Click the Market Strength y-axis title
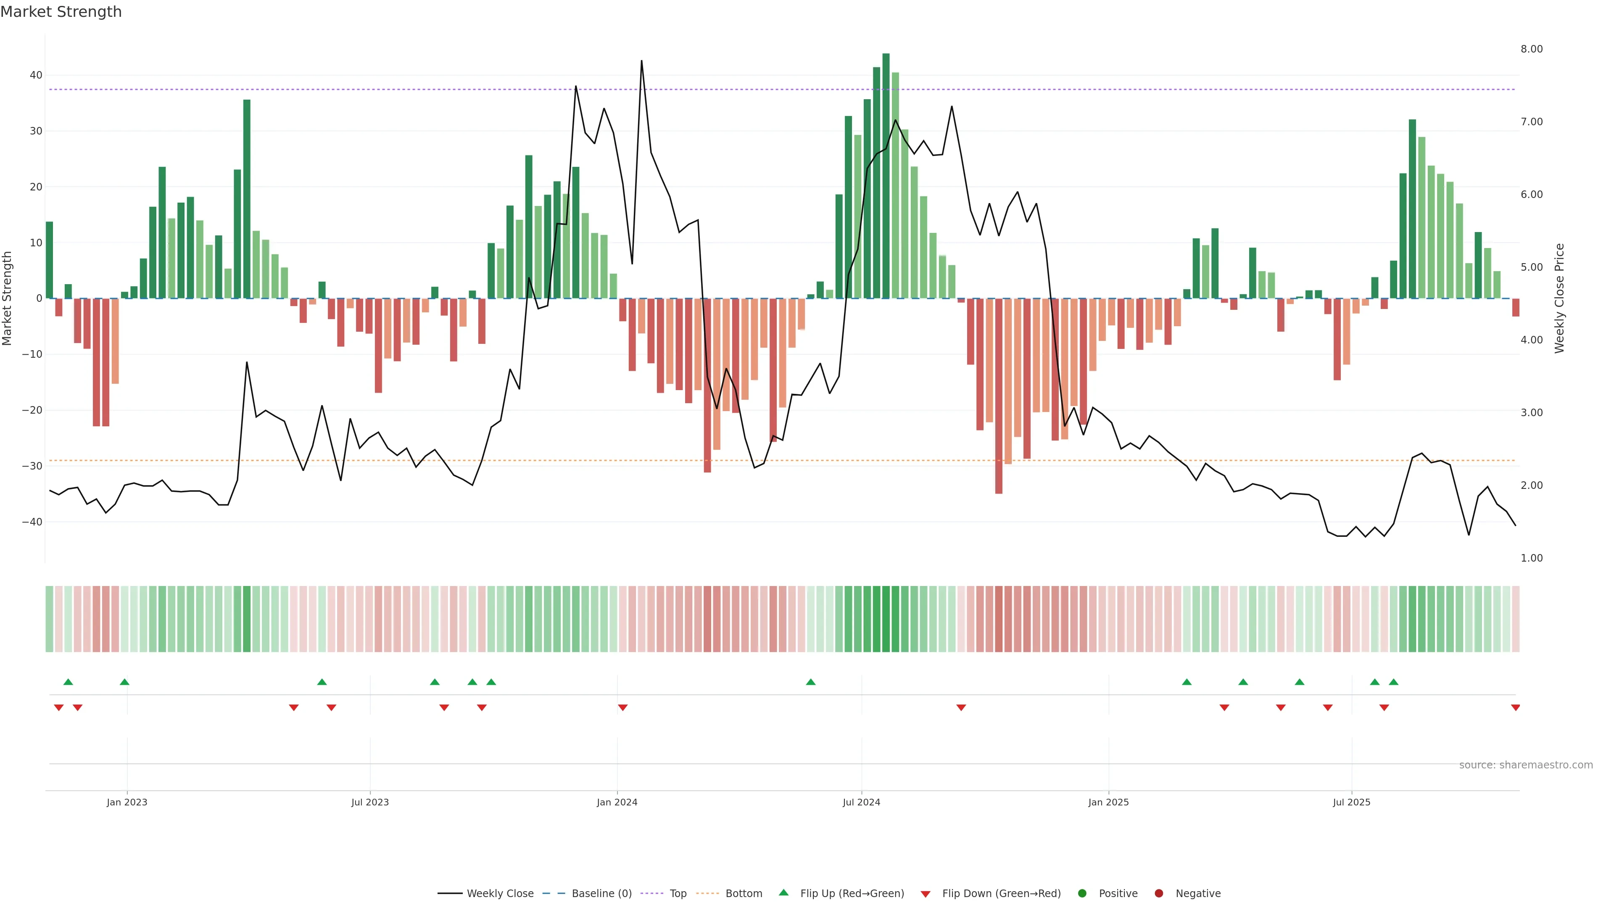The height and width of the screenshot is (908, 1614). click(x=7, y=298)
